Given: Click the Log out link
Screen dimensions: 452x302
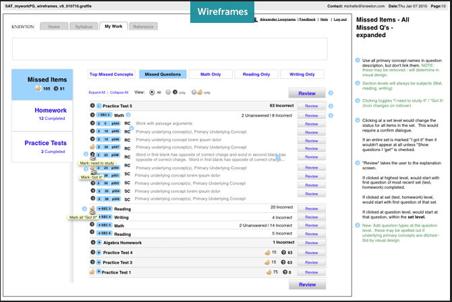Looking at the screenshot, I should 340,20.
